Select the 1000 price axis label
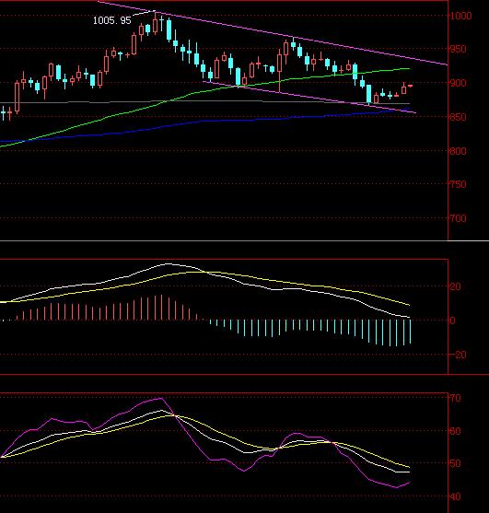 pyautogui.click(x=461, y=16)
